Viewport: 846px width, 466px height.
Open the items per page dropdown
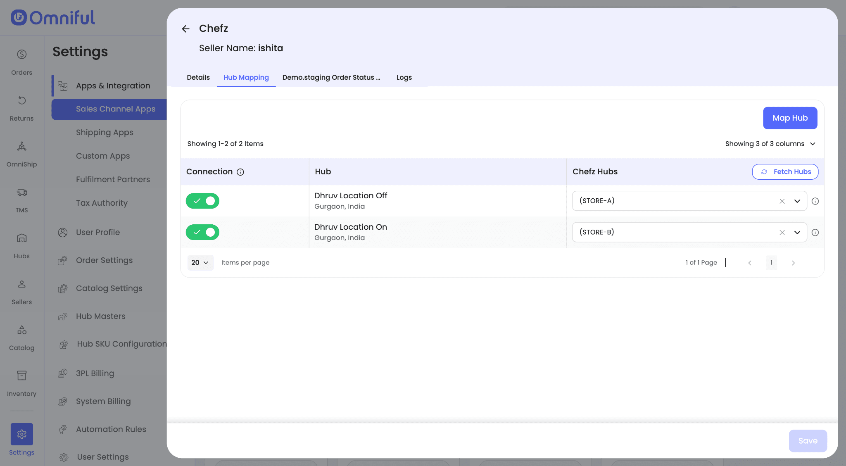tap(200, 263)
